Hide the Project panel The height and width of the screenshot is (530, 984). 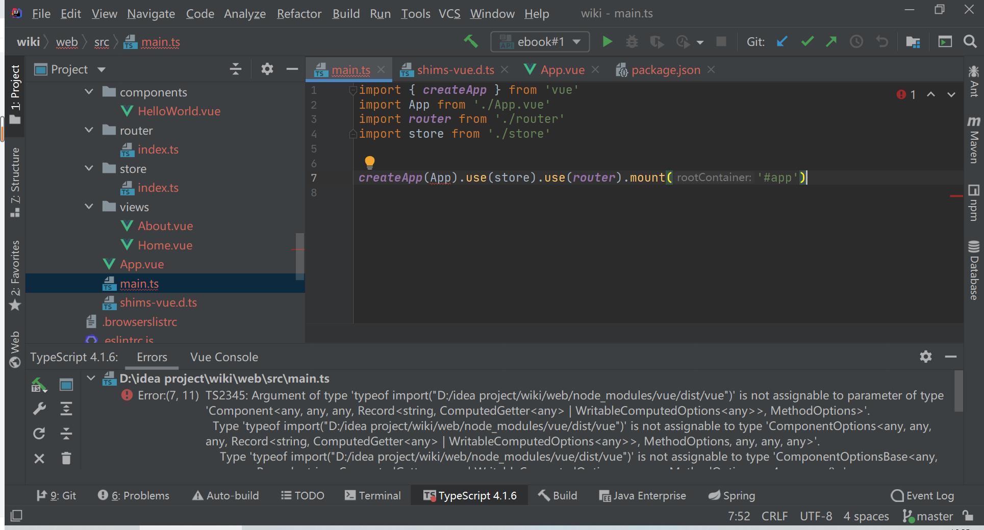[x=292, y=69]
